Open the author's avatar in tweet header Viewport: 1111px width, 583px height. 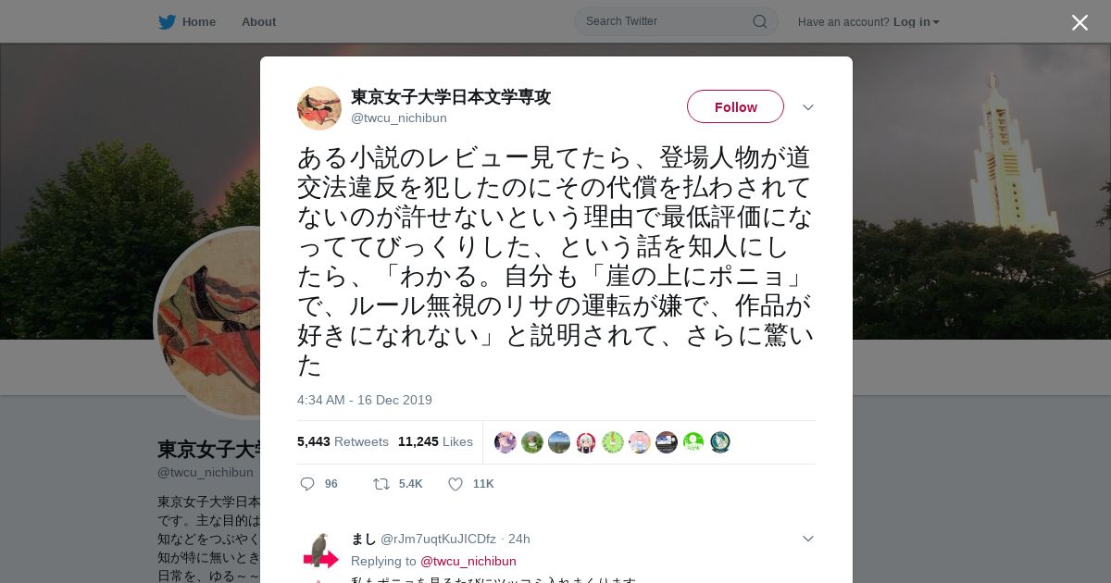(319, 108)
